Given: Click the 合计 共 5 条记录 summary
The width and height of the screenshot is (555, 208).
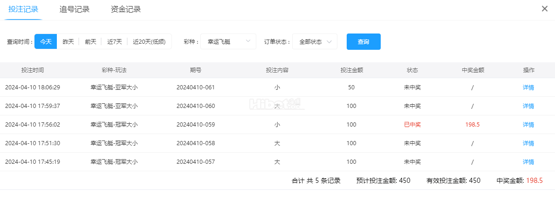Looking at the screenshot, I should click(x=316, y=181).
